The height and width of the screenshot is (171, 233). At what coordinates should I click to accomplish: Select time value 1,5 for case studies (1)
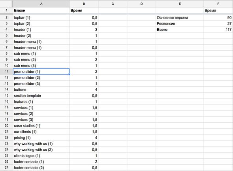click(84, 125)
